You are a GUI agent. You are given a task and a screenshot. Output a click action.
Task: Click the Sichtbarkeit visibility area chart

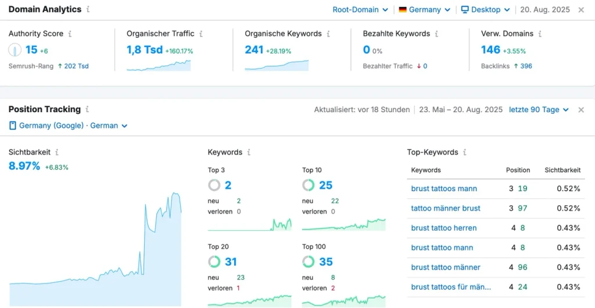[x=95, y=249]
